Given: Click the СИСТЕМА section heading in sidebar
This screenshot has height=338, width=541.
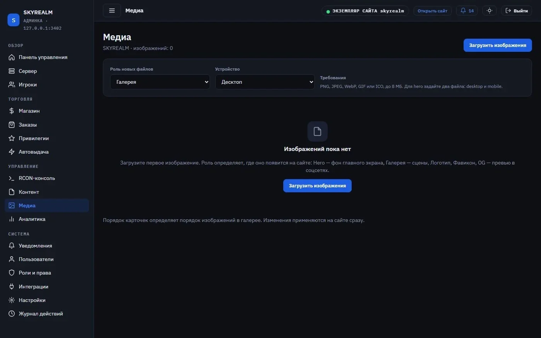Looking at the screenshot, I should point(19,234).
